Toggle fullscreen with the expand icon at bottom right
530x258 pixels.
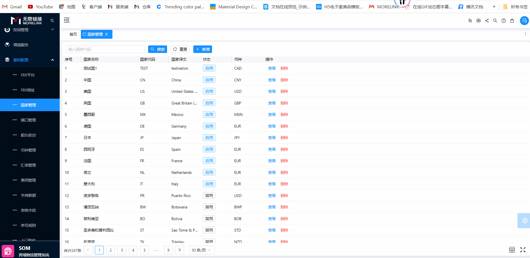[x=523, y=250]
